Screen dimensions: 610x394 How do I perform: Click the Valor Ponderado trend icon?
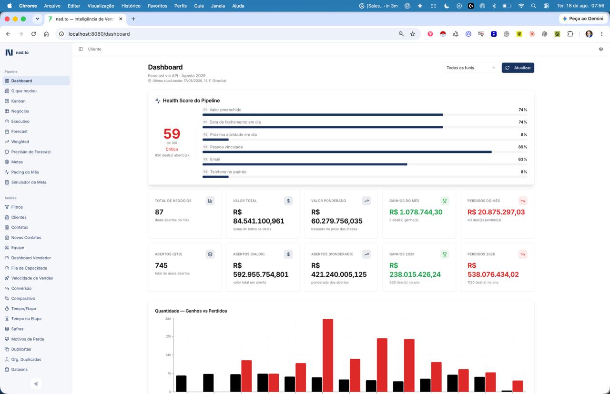366,201
